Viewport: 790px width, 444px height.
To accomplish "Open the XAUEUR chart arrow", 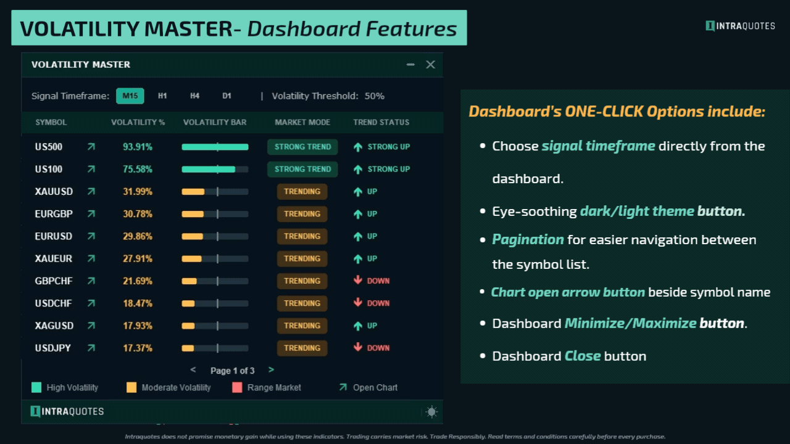I will click(91, 258).
